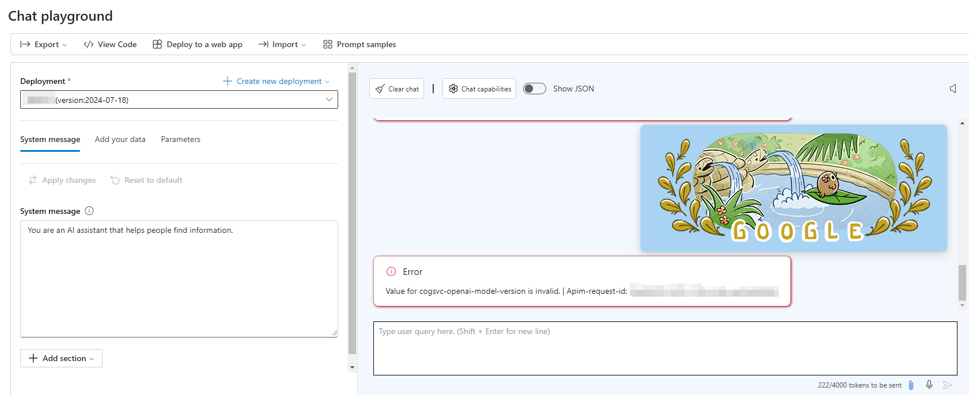This screenshot has width=969, height=395.
Task: Click Reset to default
Action: pos(146,180)
